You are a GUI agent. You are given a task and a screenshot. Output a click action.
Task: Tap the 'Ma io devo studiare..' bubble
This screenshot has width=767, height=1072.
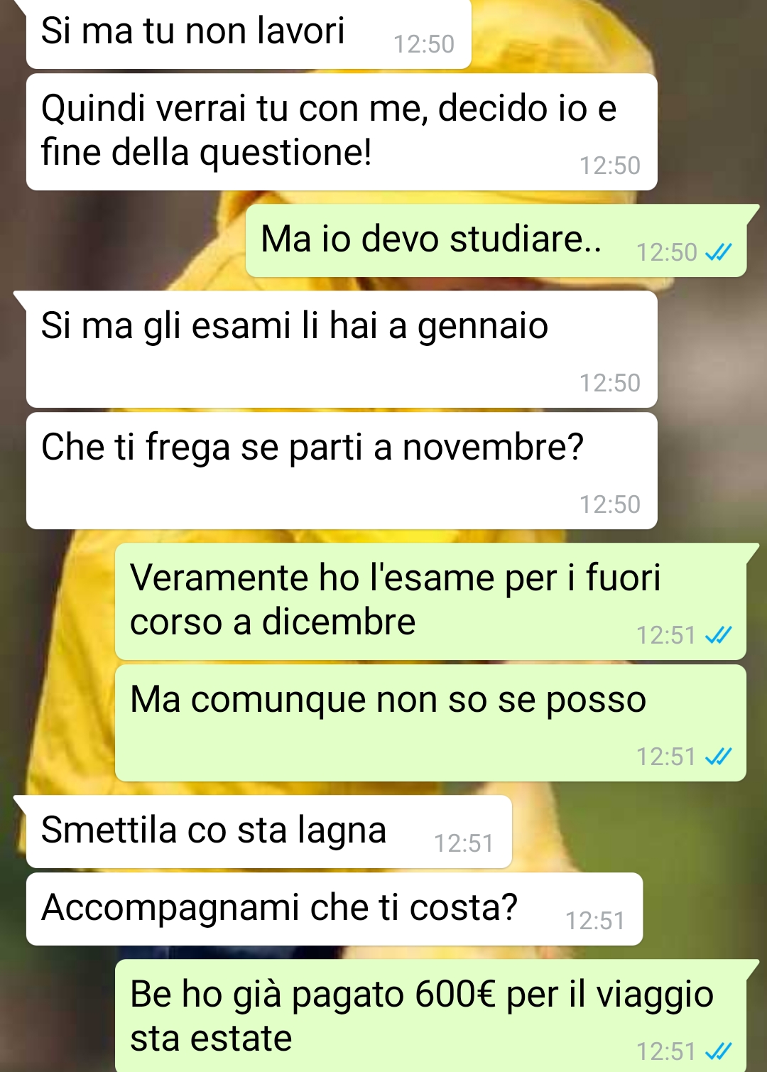[x=496, y=241]
